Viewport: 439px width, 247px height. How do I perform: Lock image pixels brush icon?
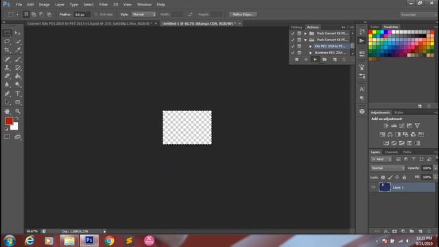[390, 177]
